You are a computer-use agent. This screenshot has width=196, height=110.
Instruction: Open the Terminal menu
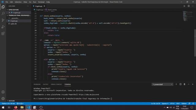41,2
